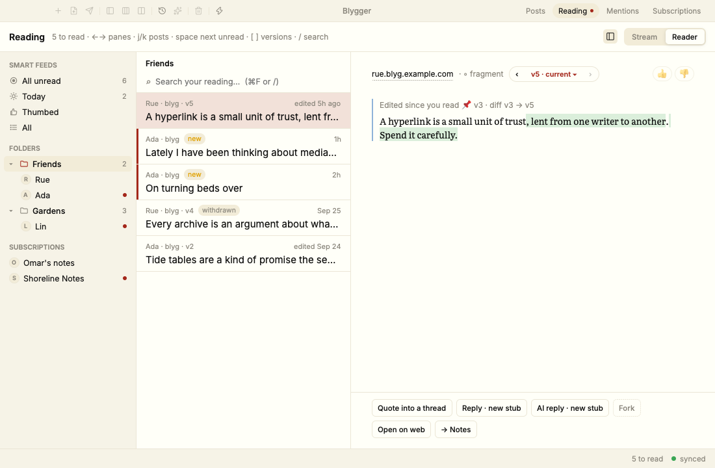Give a thumbs up to the post
The width and height of the screenshot is (715, 468).
662,74
